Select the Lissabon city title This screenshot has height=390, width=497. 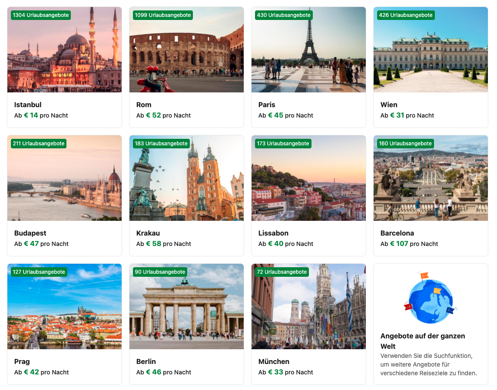coord(273,233)
